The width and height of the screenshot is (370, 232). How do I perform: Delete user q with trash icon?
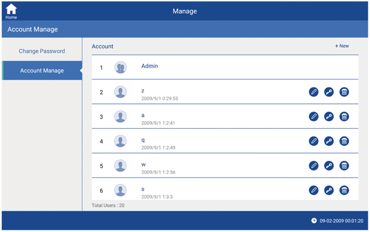point(344,141)
